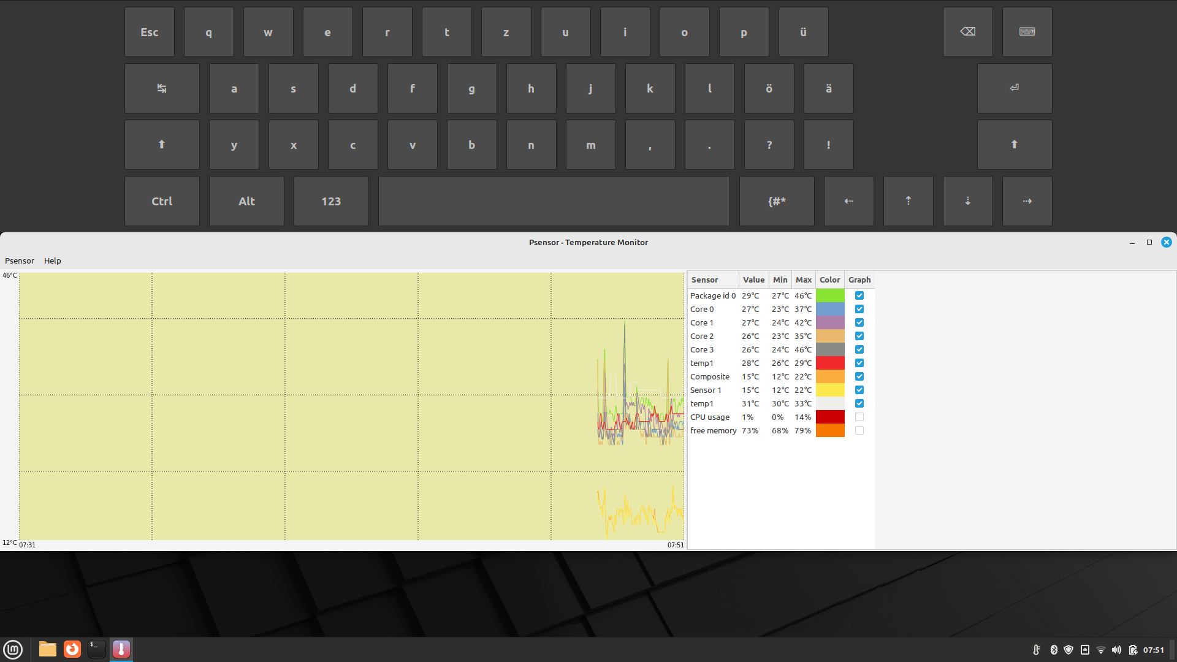Enable graph checkbox for CPU usage
The width and height of the screenshot is (1177, 662).
point(859,417)
